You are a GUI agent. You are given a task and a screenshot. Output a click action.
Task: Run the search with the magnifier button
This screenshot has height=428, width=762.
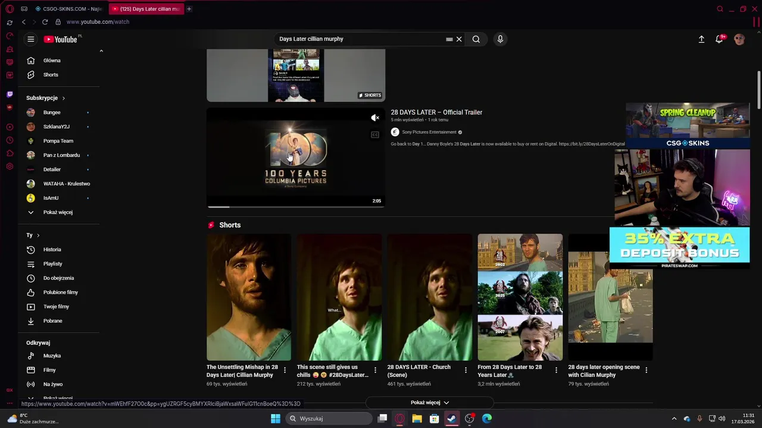(x=476, y=39)
